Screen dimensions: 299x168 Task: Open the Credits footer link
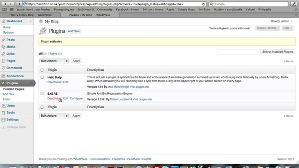coord(147,159)
